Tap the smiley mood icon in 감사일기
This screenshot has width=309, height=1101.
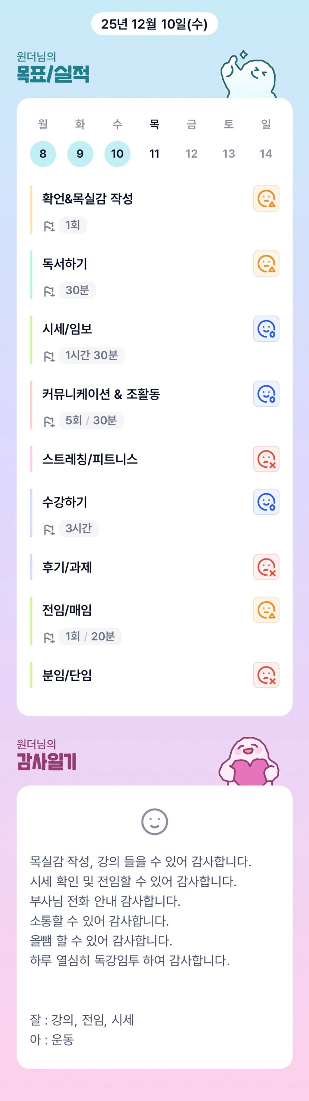154,821
